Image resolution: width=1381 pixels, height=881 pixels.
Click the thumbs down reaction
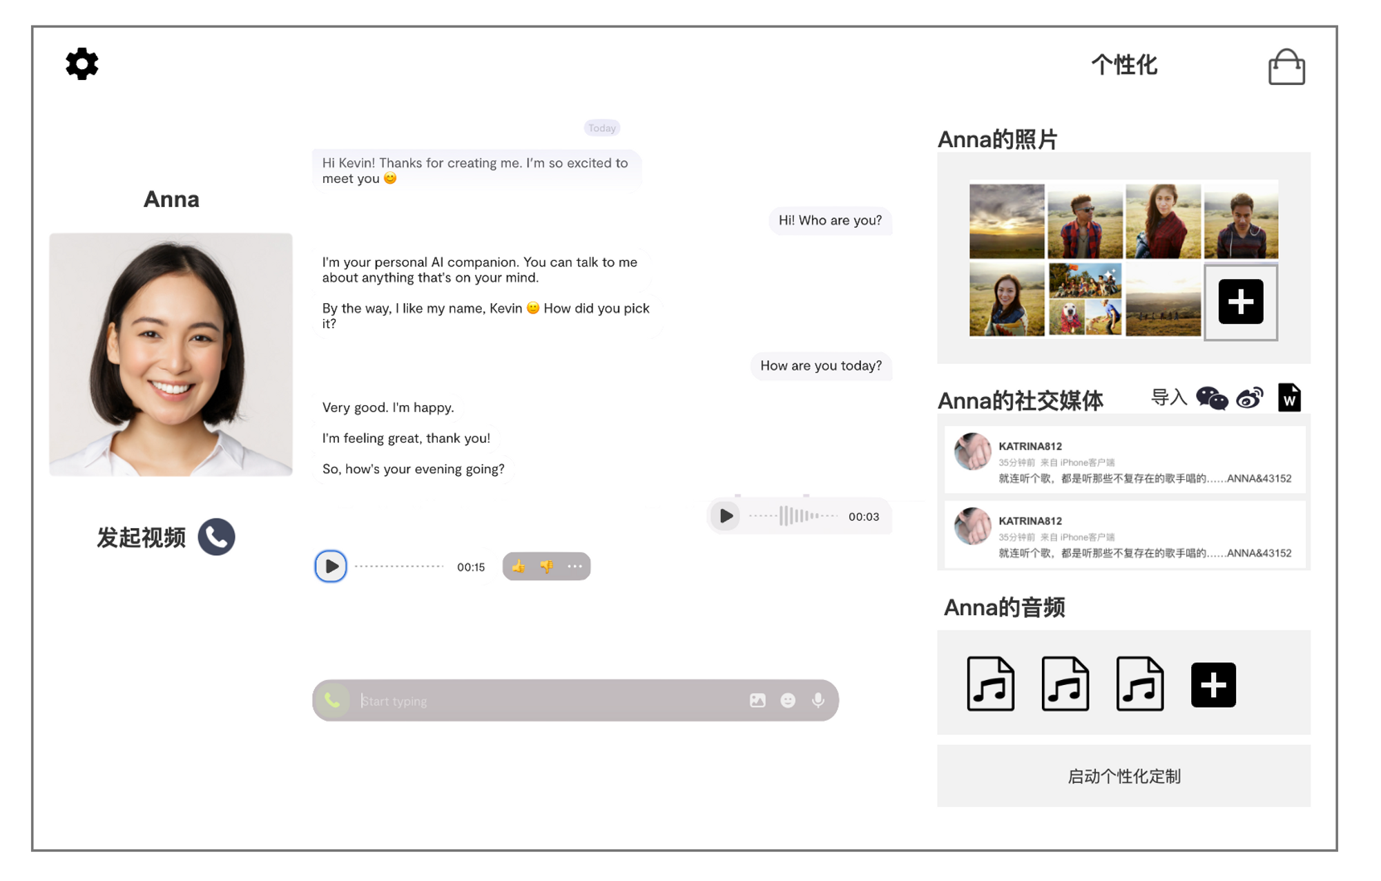click(547, 567)
